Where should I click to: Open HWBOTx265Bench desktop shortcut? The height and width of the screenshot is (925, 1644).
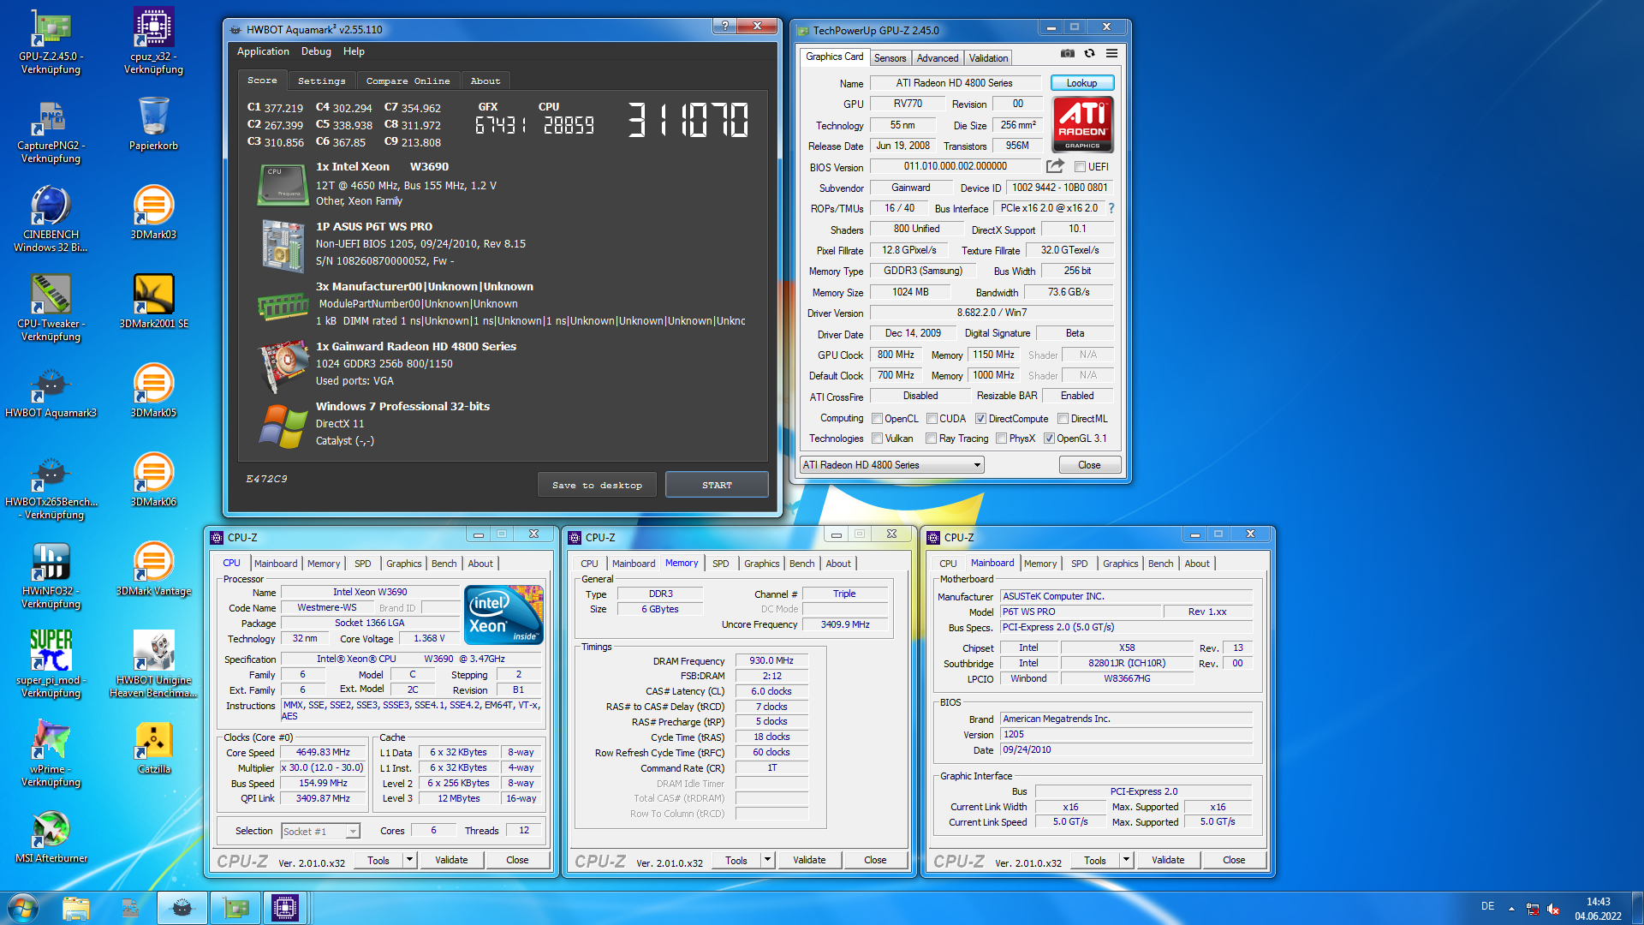point(51,486)
